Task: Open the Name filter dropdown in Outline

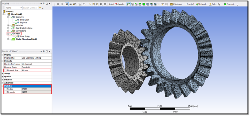Action: coord(14,8)
